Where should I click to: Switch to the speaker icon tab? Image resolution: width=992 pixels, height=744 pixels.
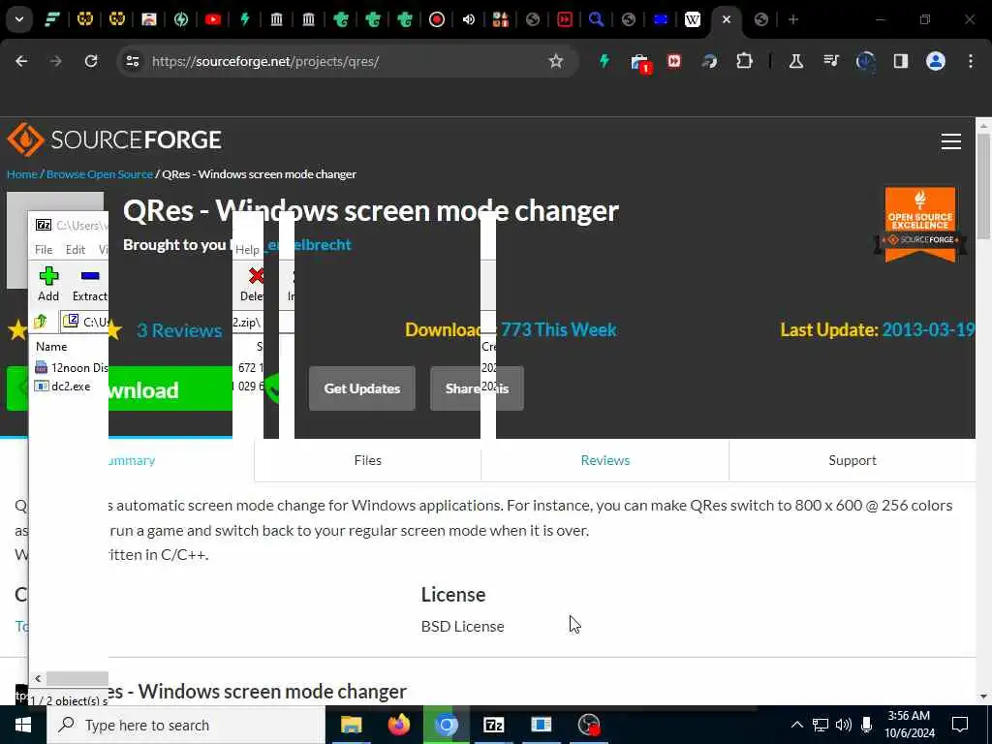click(469, 19)
